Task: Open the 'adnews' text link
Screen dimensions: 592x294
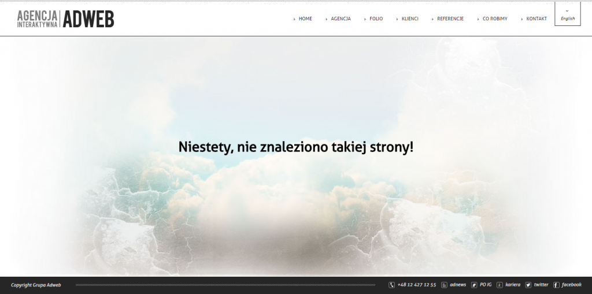Action: (x=458, y=285)
